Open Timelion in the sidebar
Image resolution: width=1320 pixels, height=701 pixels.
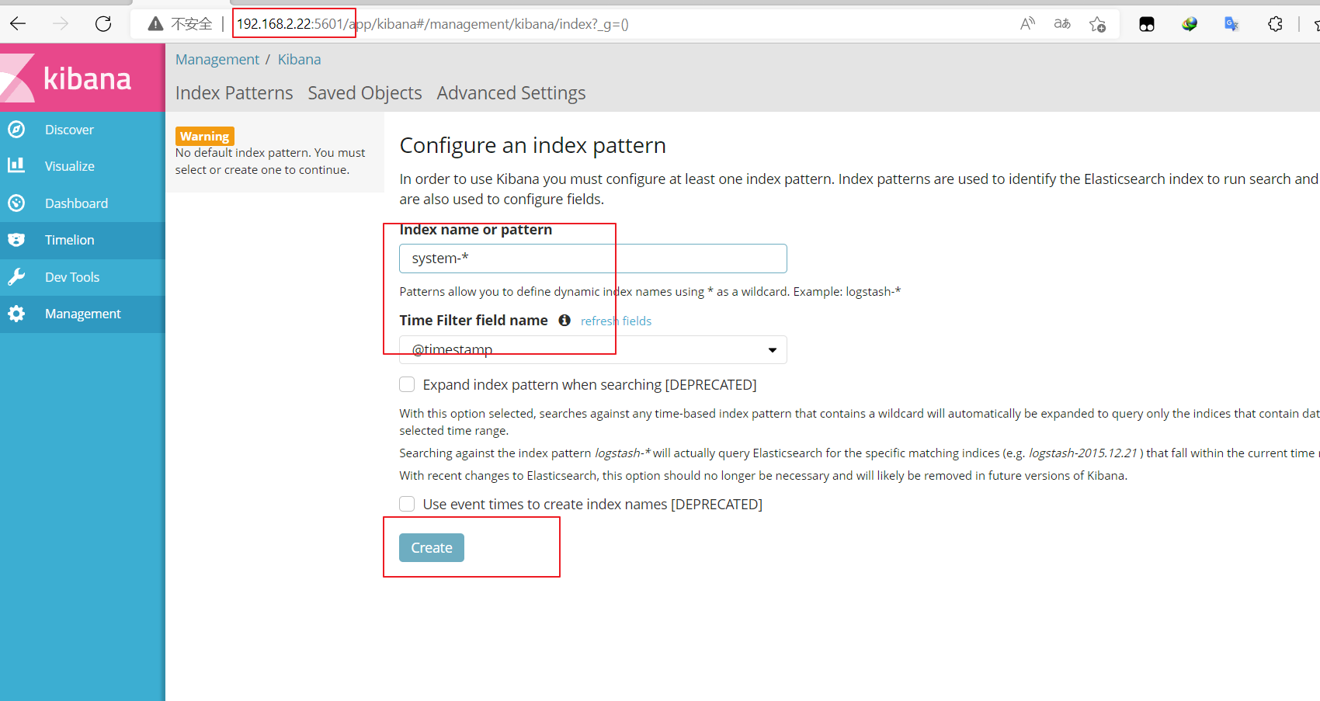pos(70,240)
